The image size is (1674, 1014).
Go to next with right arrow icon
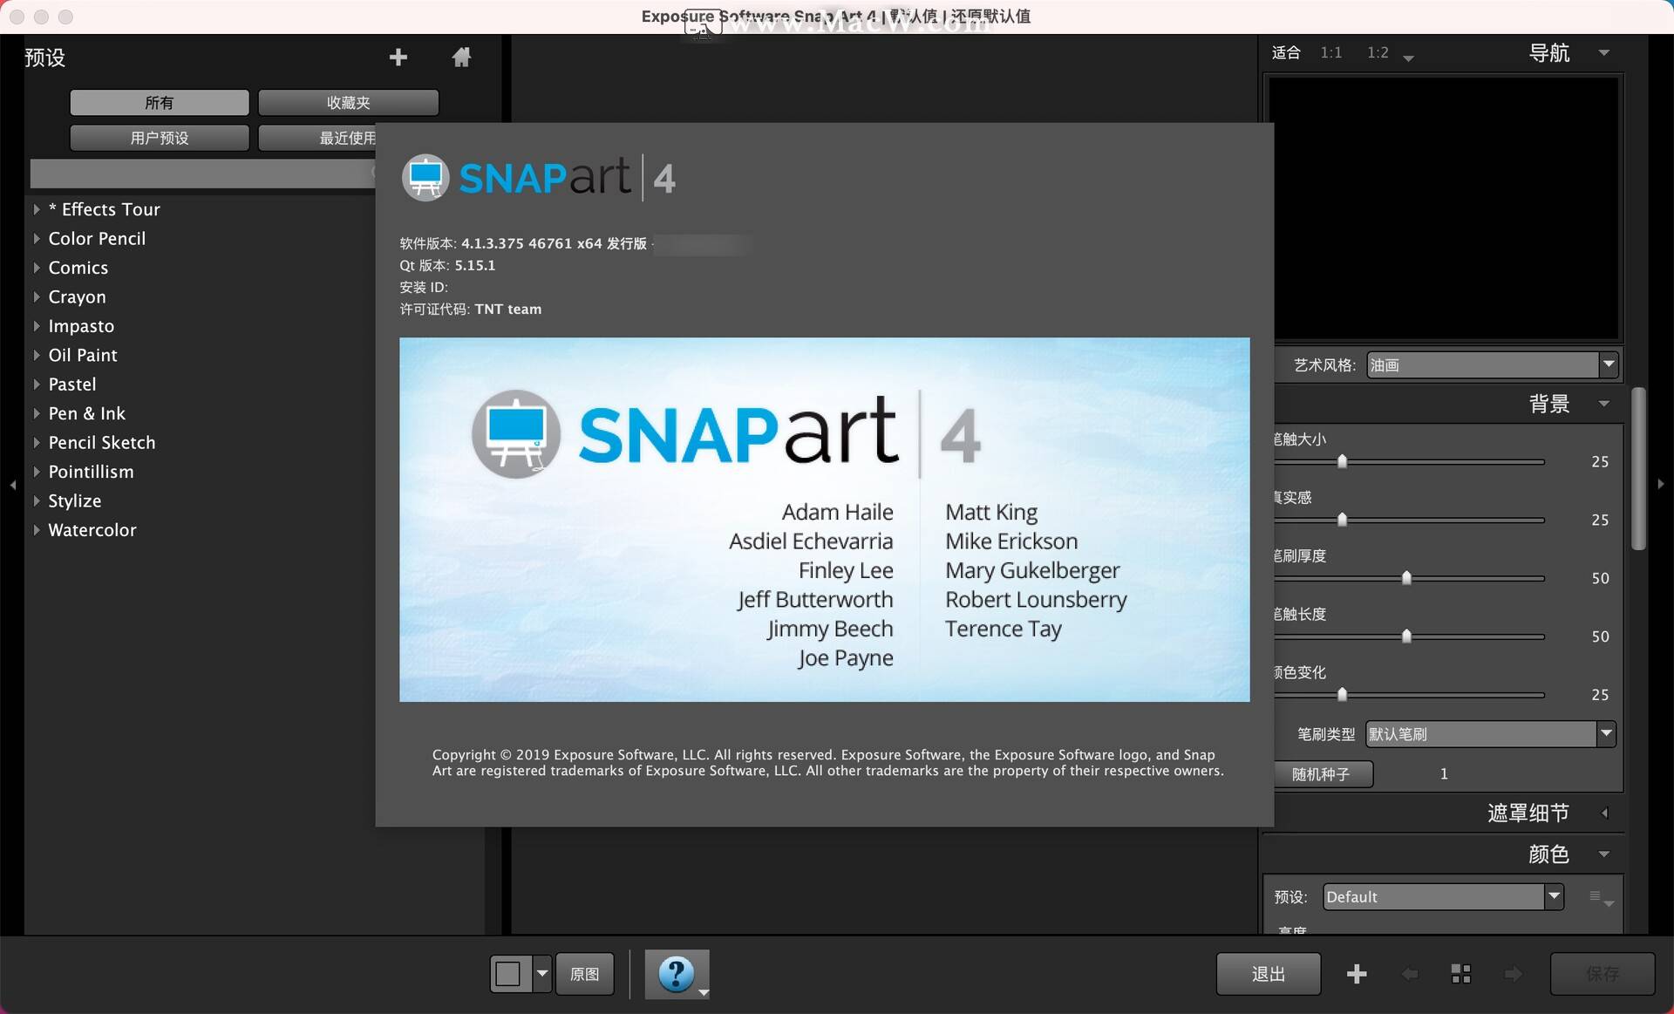[1514, 974]
